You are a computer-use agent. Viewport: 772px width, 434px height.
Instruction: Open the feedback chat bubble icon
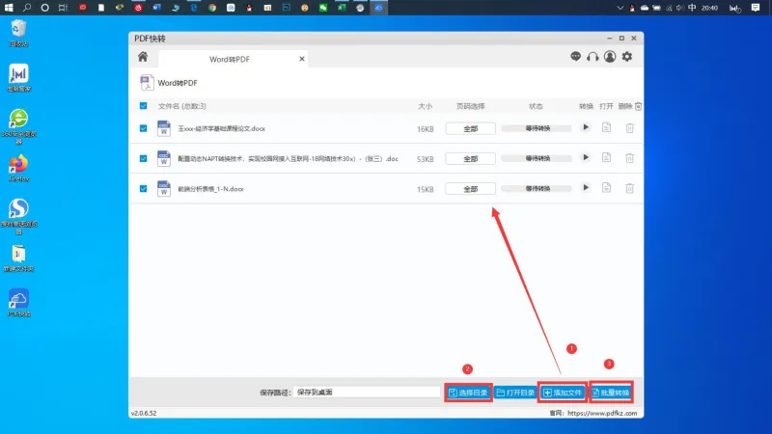pos(575,57)
